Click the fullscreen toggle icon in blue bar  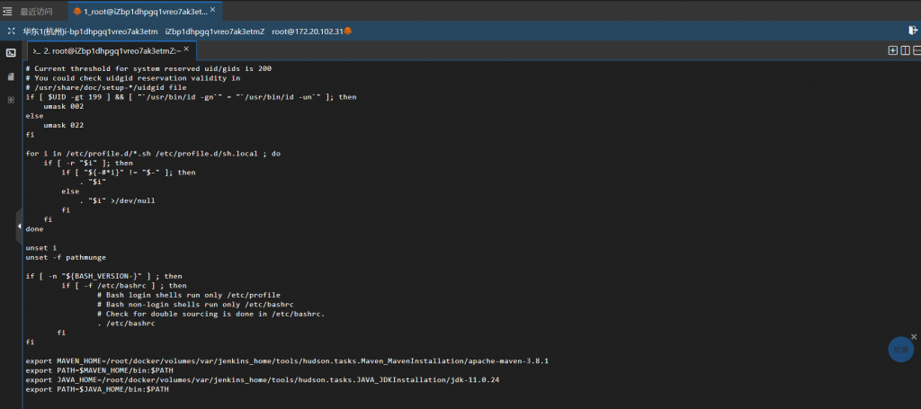(12, 31)
